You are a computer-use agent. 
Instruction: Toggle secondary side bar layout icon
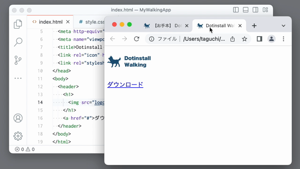255,10
